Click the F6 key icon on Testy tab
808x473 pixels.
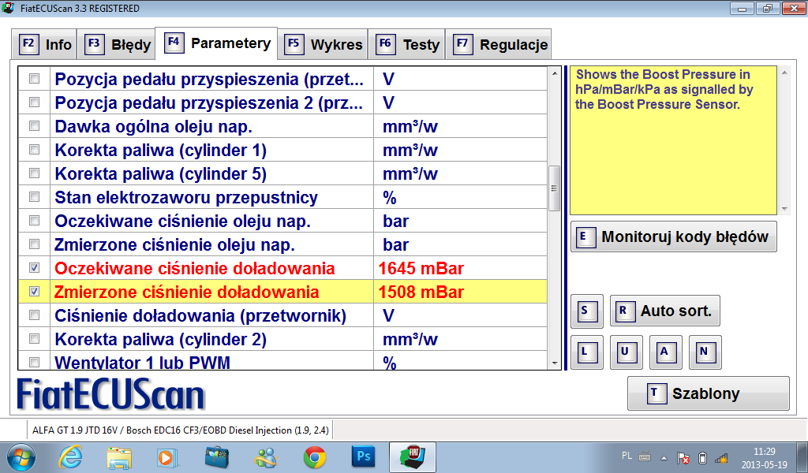click(385, 44)
